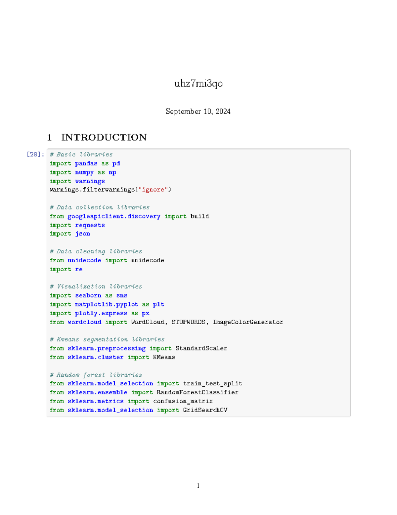Click the import numpy as np statement
This screenshot has width=397, height=515.
(82, 172)
